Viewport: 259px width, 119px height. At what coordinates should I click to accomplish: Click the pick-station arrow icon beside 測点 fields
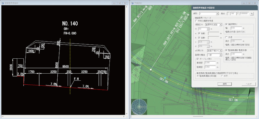[252, 14]
